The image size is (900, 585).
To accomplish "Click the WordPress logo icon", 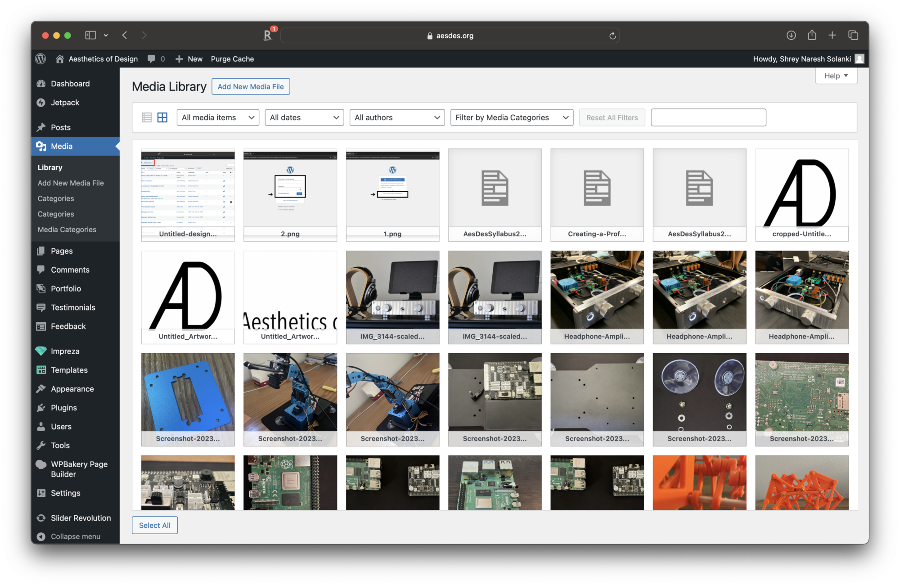I will pos(40,59).
